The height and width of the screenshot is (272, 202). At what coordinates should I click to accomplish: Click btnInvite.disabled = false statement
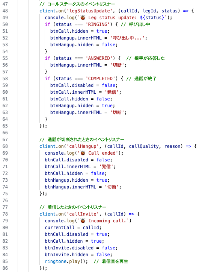tap(81, 248)
